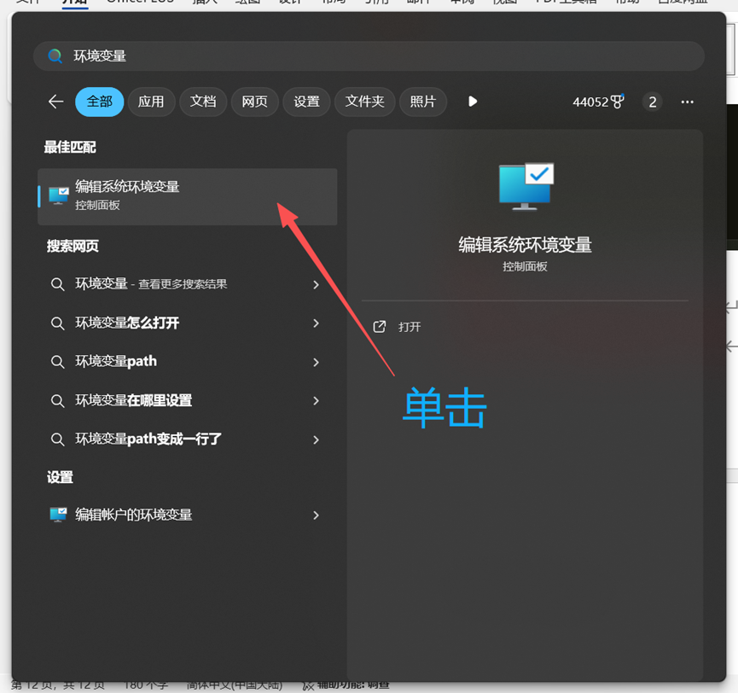Go back using the left arrow icon
Viewport: 738px width, 693px height.
(x=56, y=102)
